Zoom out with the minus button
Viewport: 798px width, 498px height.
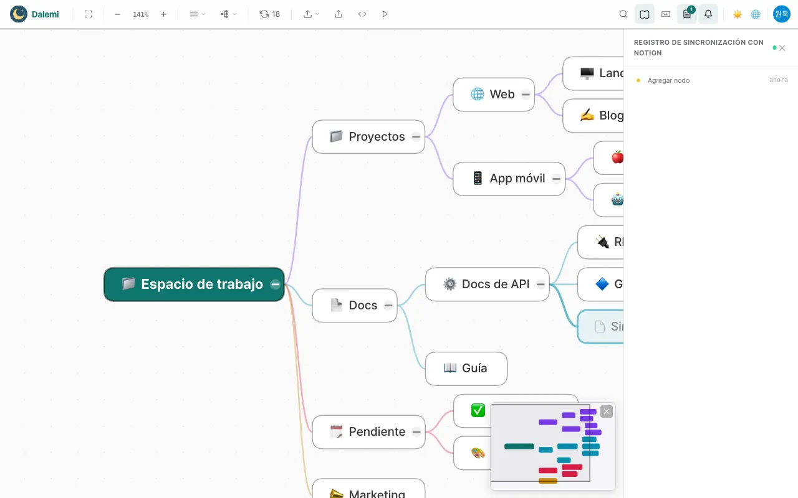pyautogui.click(x=117, y=14)
